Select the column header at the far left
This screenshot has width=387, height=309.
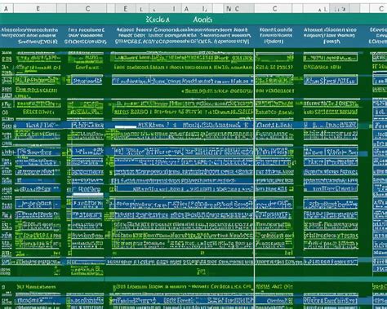pyautogui.click(x=7, y=9)
